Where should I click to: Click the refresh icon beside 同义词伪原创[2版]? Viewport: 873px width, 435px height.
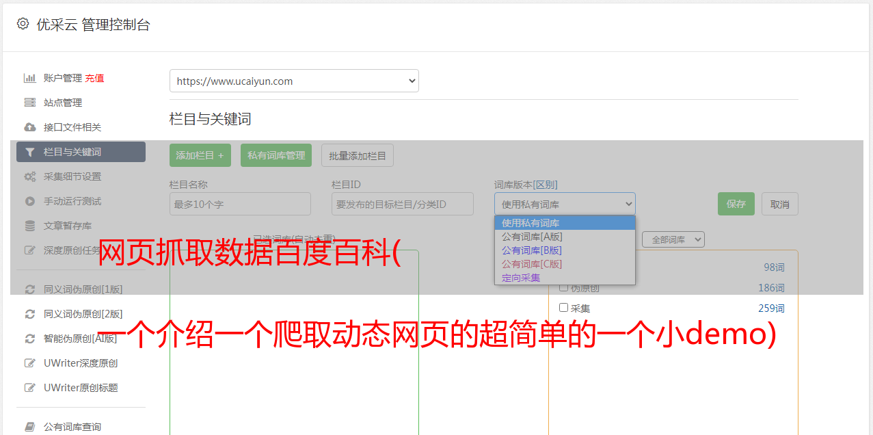(x=30, y=314)
